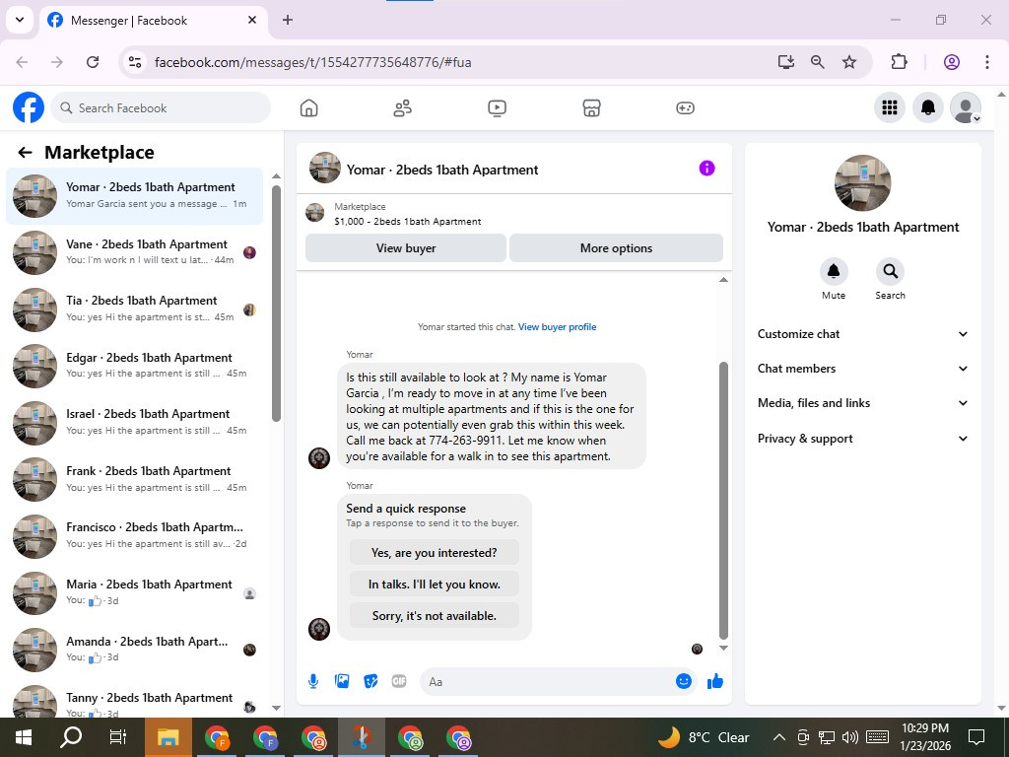Open Facebook home via the logo
The height and width of the screenshot is (757, 1009).
click(x=29, y=107)
